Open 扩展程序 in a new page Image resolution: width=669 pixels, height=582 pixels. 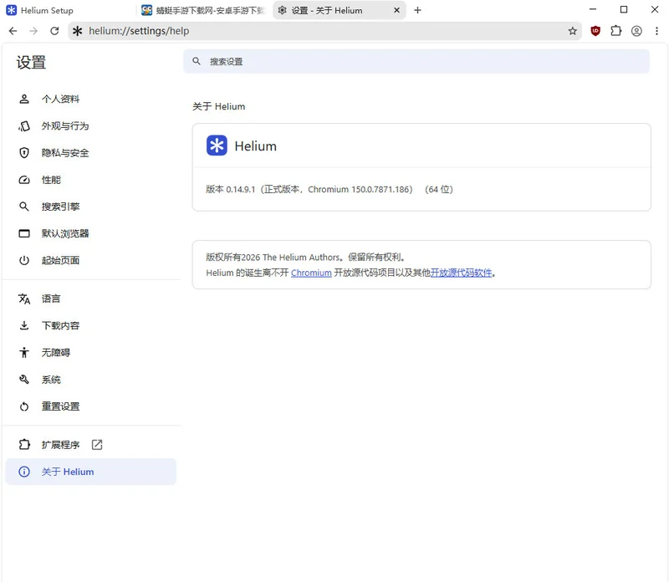click(x=91, y=445)
